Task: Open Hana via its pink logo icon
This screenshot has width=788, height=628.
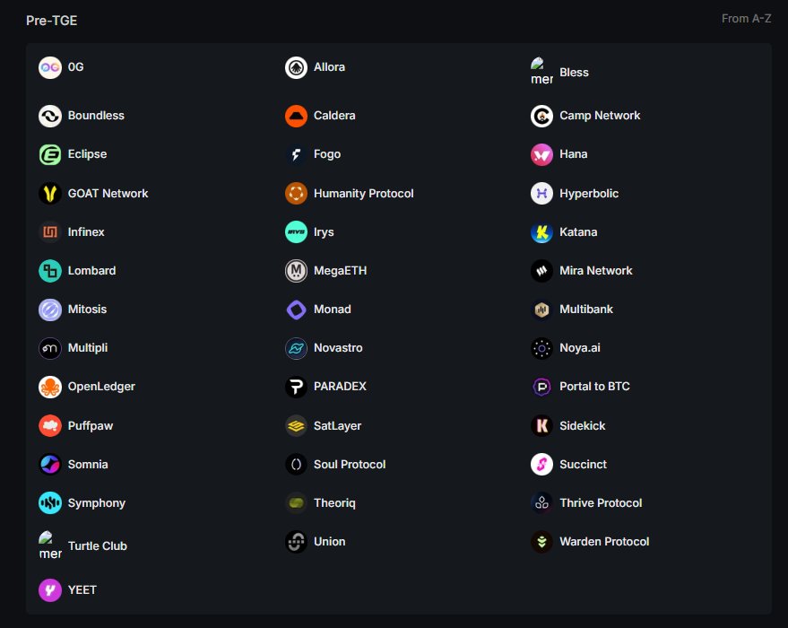Action: (x=541, y=154)
